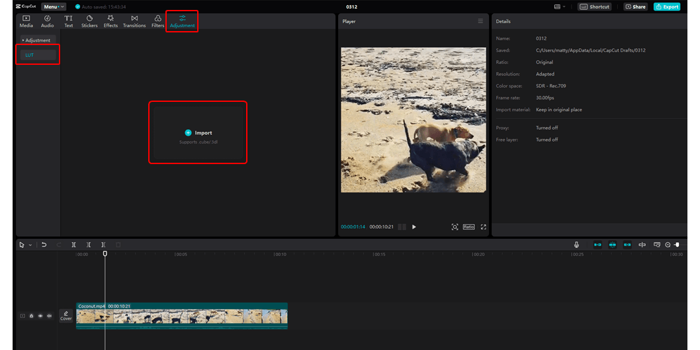Hide the video track with eye icon
Viewport: 700px width, 350px height.
coord(40,316)
